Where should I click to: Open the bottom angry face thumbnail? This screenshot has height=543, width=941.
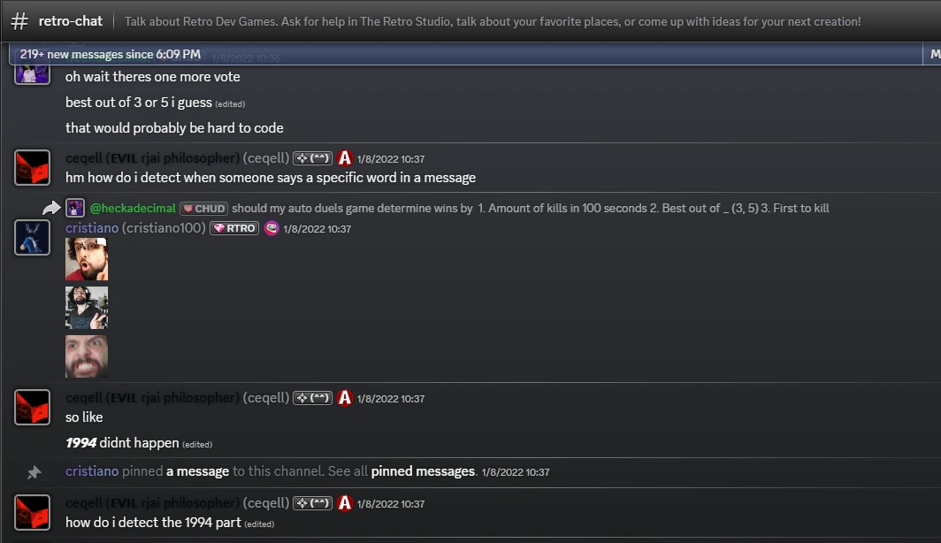pos(87,356)
